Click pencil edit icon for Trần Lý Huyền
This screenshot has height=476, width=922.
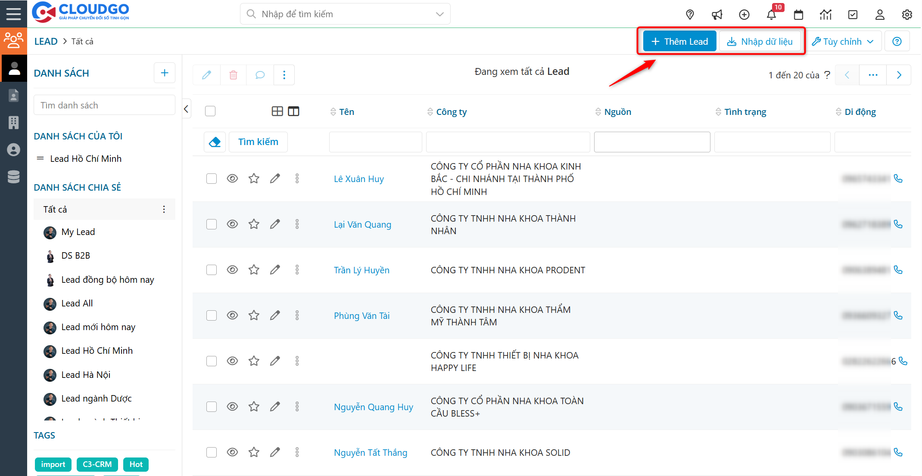pyautogui.click(x=275, y=270)
